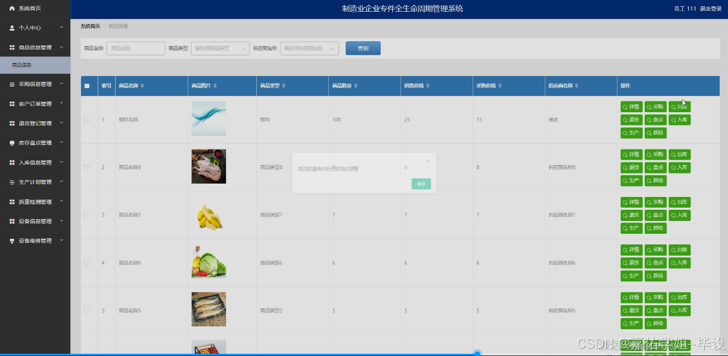The height and width of the screenshot is (356, 728).
Task: Open the 商品类型 filter dropdown
Action: tap(220, 49)
